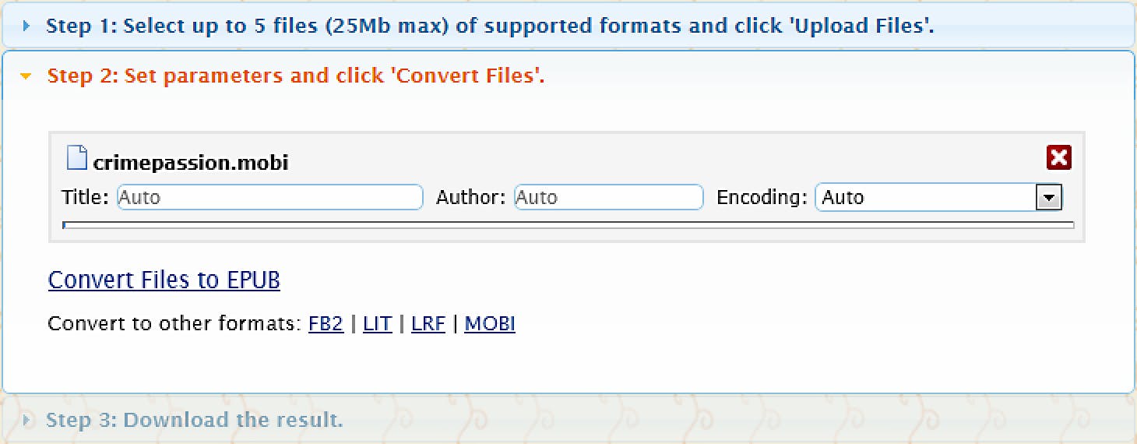Open Step 1 upload files section header
The width and height of the screenshot is (1137, 444).
click(x=490, y=26)
